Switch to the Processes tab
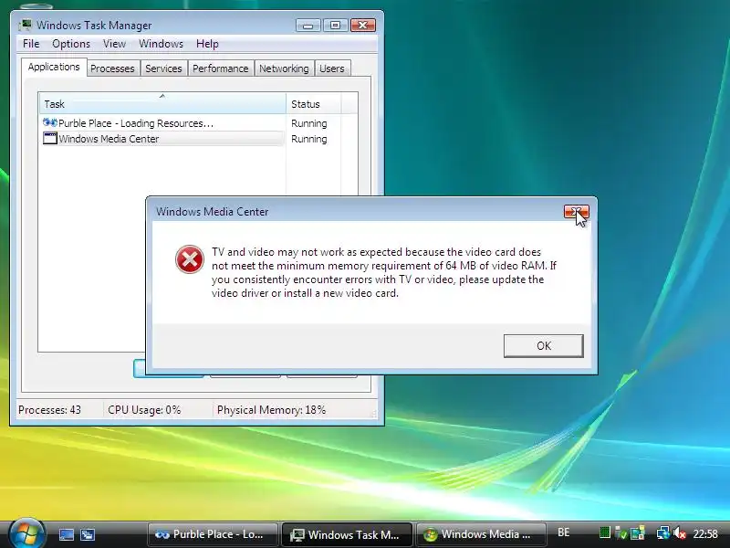 click(112, 68)
